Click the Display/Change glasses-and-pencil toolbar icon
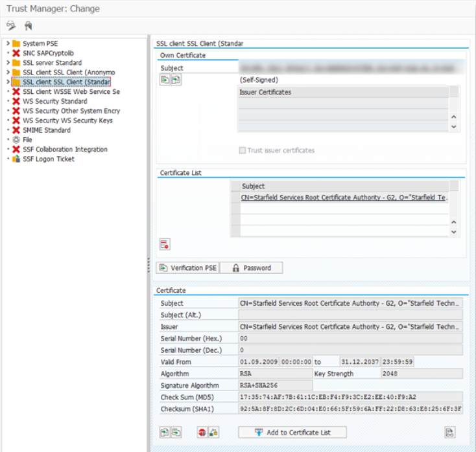The width and height of the screenshot is (476, 452). (11, 25)
